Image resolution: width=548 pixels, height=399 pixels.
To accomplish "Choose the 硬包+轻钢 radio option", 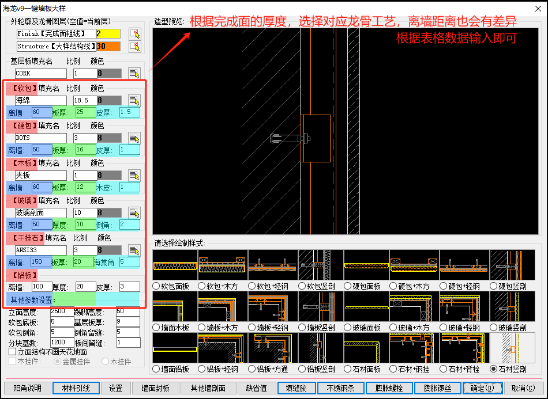I will [444, 286].
